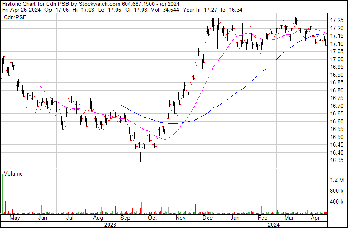
Task: Click the '2024' year label
Action: tap(273, 225)
